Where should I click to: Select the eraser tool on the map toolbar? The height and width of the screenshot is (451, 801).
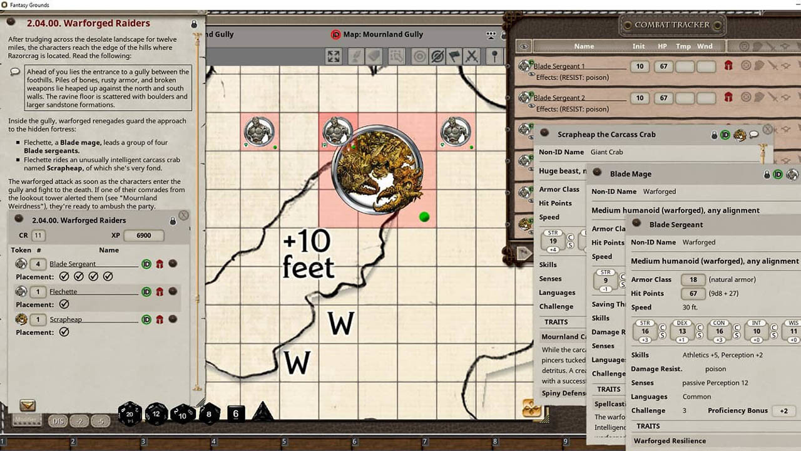pyautogui.click(x=373, y=56)
